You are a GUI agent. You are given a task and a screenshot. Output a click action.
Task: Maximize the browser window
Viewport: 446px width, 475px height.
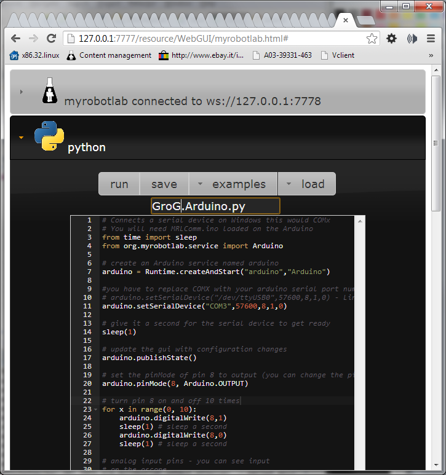[x=406, y=6]
